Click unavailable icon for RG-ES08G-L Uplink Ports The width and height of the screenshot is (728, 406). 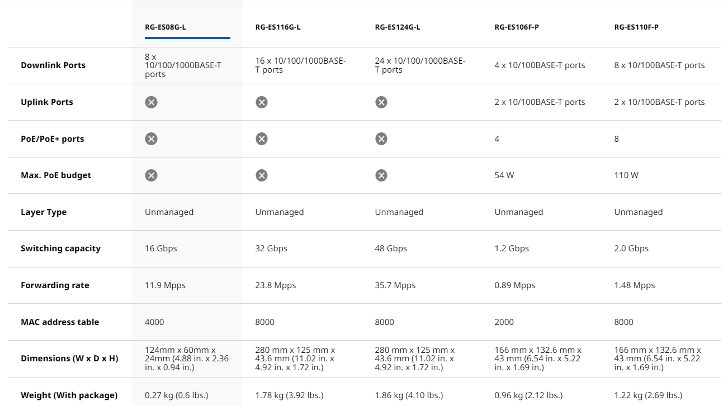click(151, 102)
